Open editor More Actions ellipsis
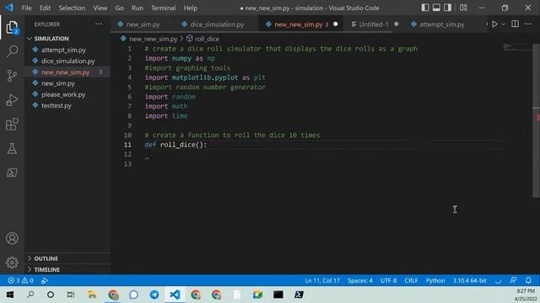This screenshot has height=303, width=540. pyautogui.click(x=528, y=24)
